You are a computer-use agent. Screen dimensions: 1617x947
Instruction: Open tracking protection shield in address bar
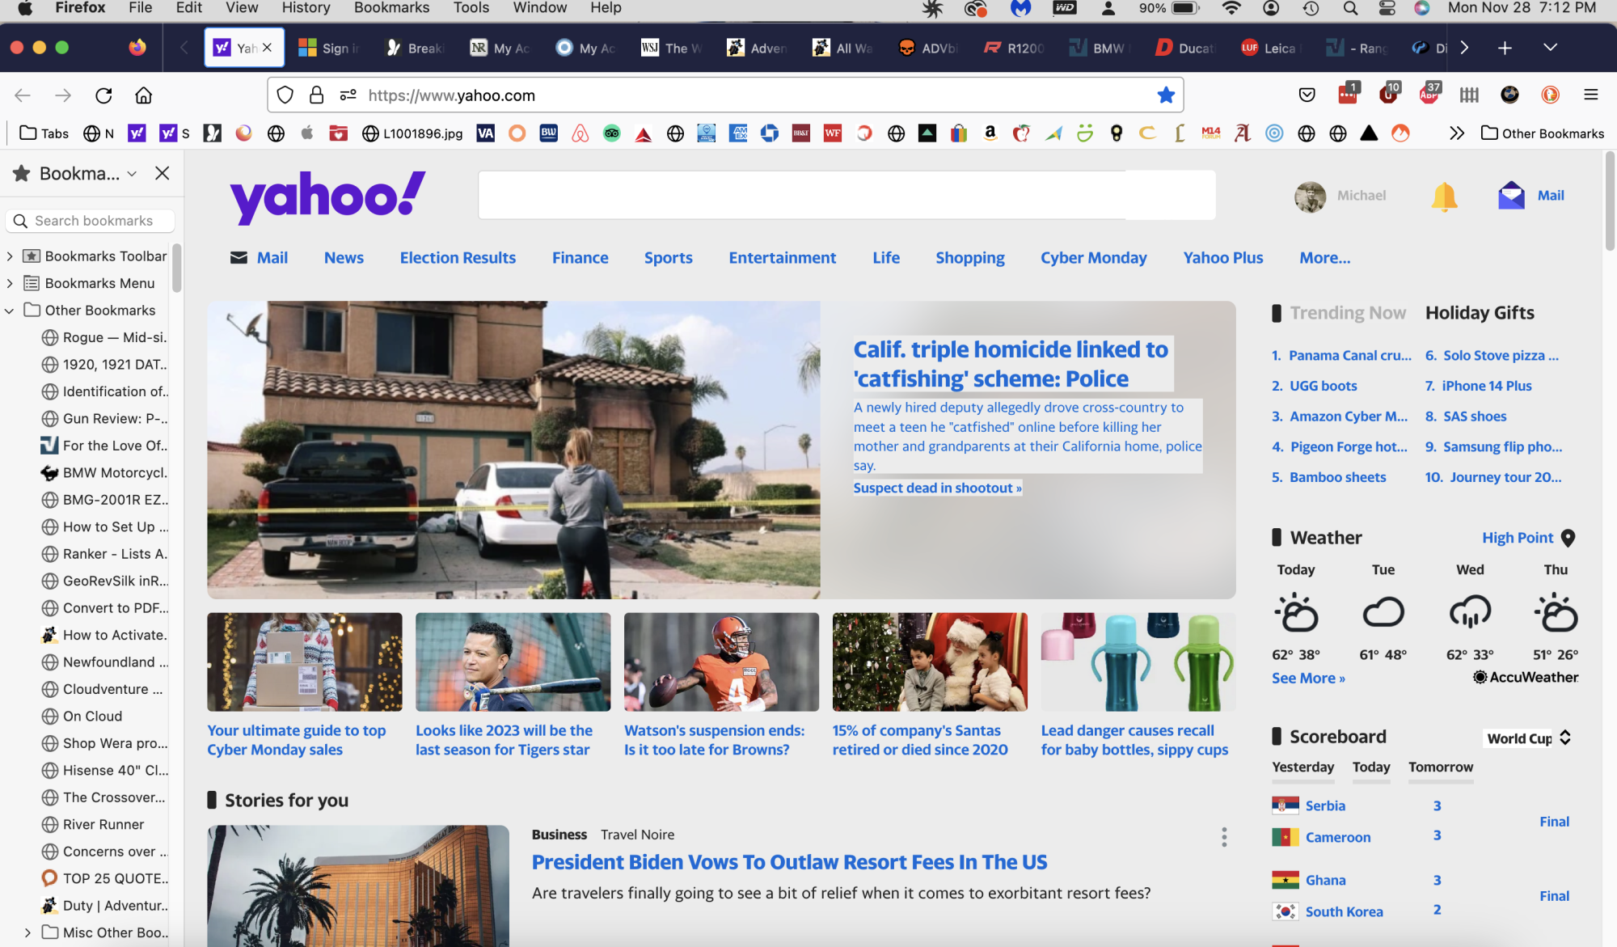coord(285,95)
